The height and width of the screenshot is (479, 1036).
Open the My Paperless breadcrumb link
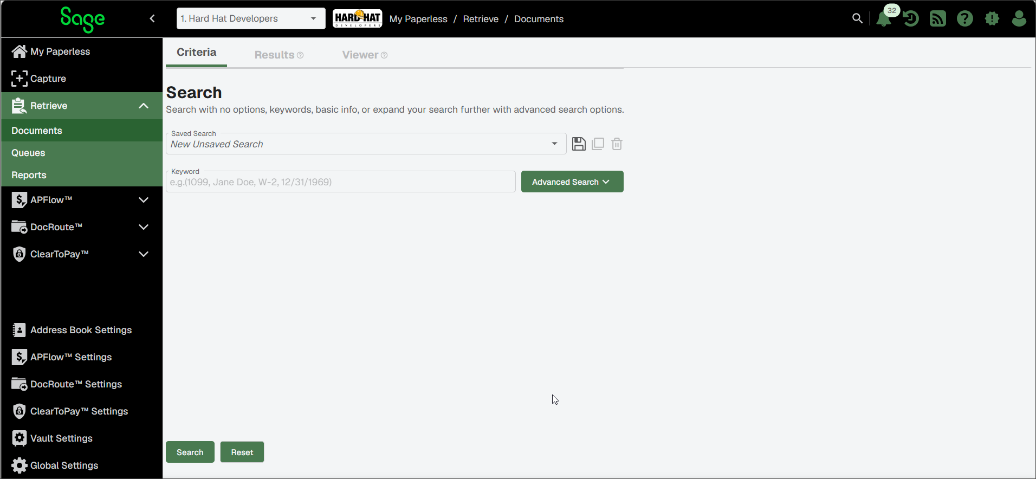click(x=418, y=19)
